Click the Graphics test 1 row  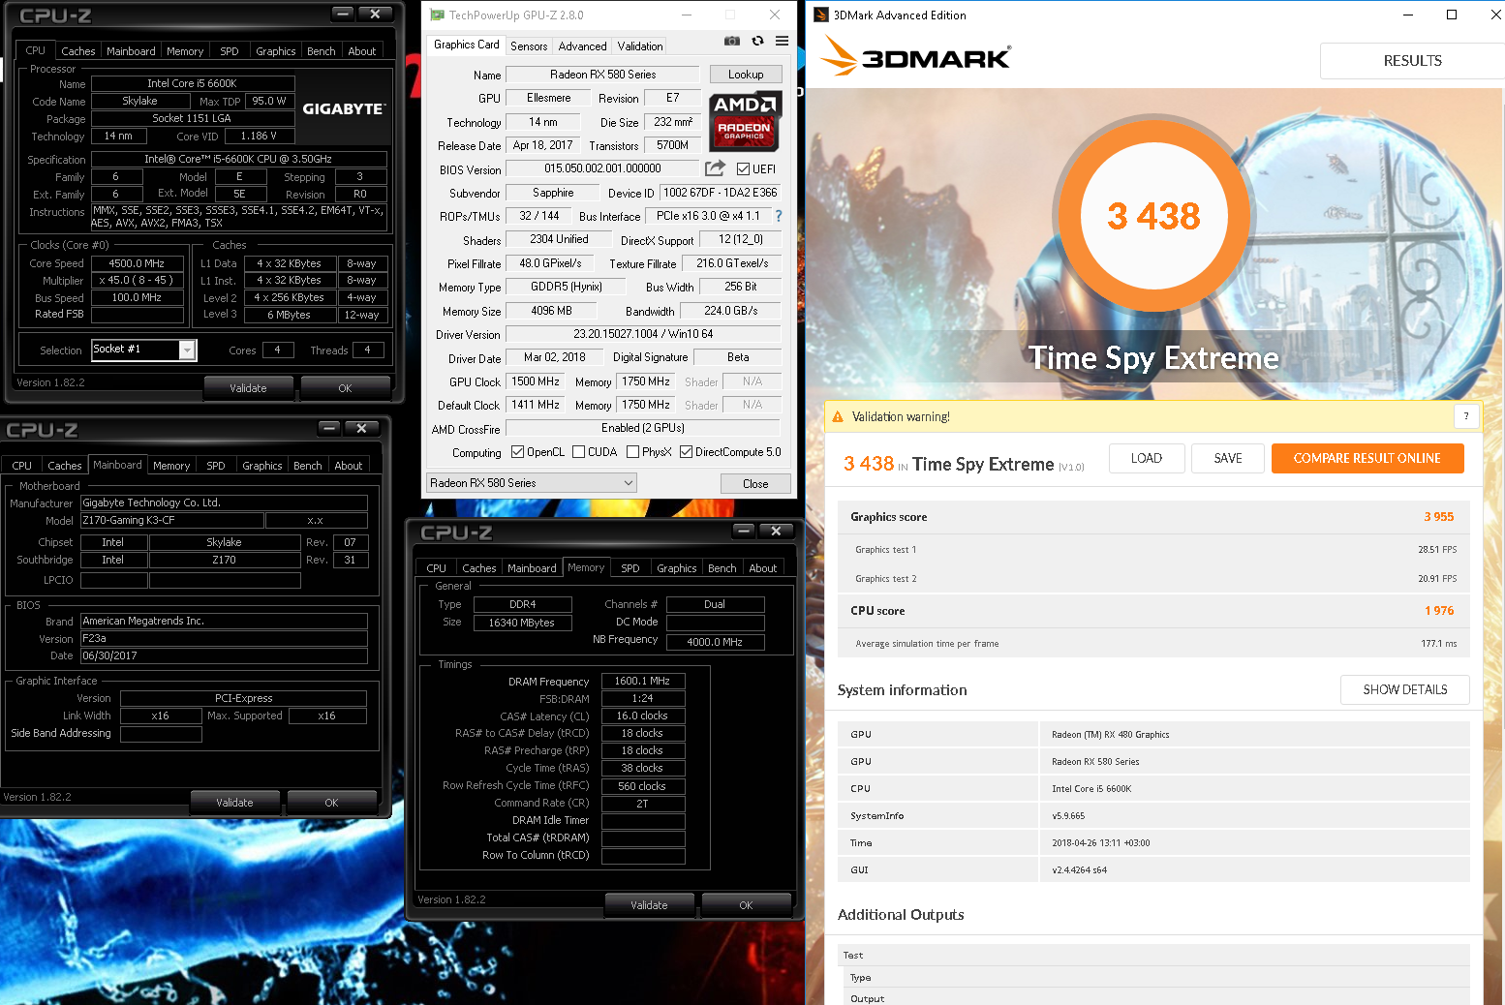(1153, 549)
